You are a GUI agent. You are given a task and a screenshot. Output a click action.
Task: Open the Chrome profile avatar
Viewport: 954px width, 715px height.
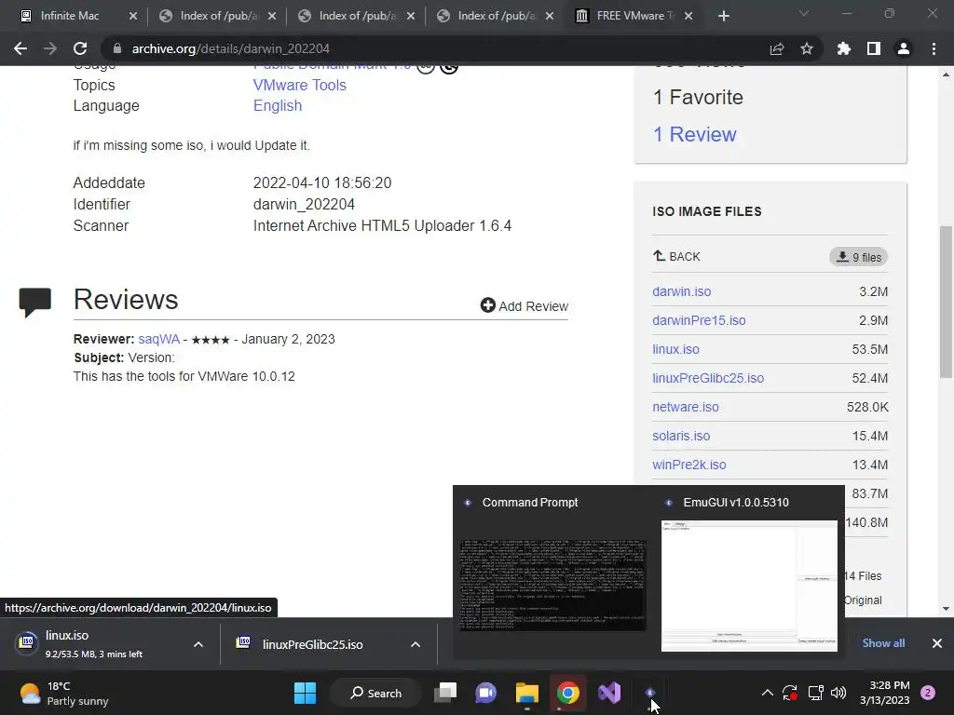tap(904, 48)
